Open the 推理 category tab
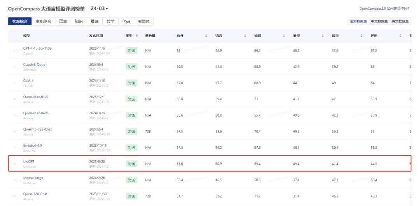The height and width of the screenshot is (206, 420). [94, 21]
